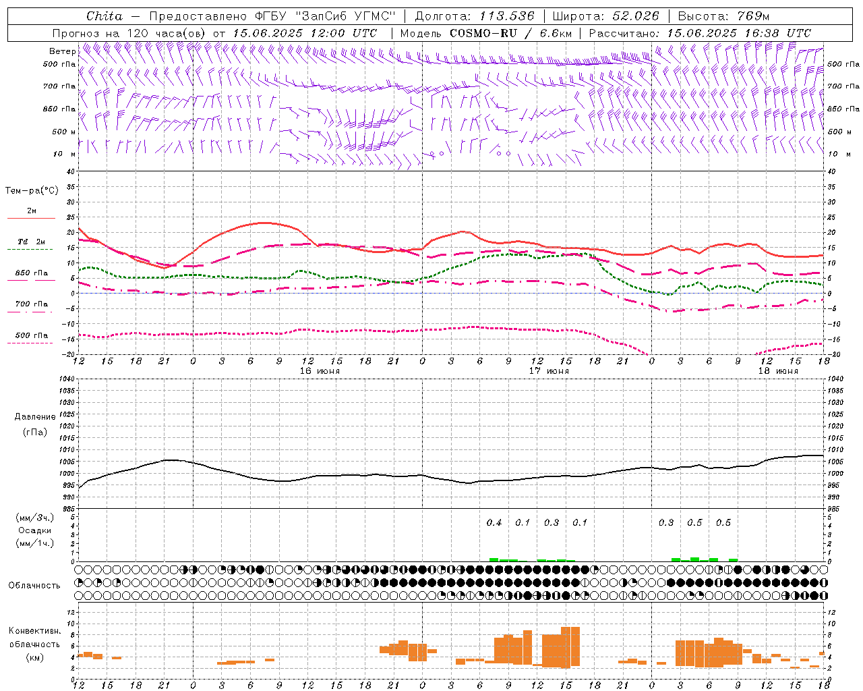Image resolution: width=863 pixels, height=691 pixels.
Task: Click the "Тем-ра(°C)" temperature label
Action: [32, 191]
